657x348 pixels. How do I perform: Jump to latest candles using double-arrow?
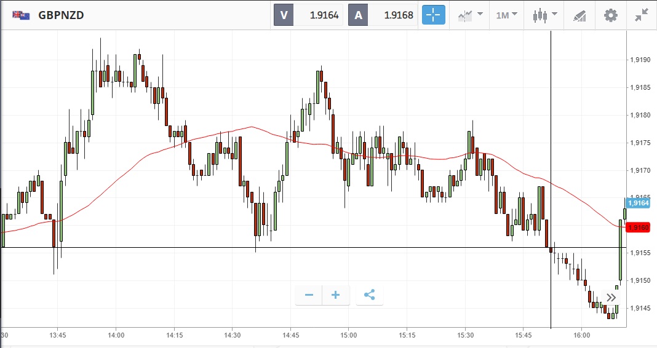click(611, 298)
